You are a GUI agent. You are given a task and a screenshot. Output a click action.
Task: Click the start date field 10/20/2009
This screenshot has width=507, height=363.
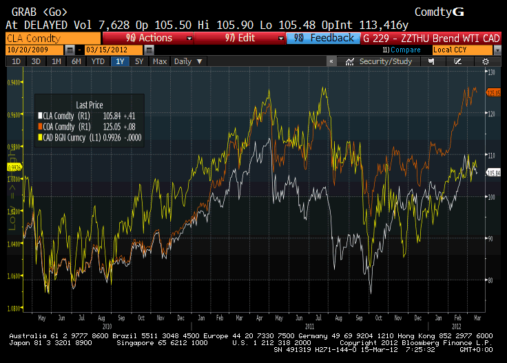click(35, 50)
